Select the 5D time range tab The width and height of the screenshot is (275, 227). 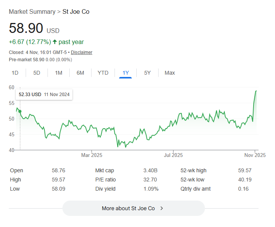coord(37,73)
